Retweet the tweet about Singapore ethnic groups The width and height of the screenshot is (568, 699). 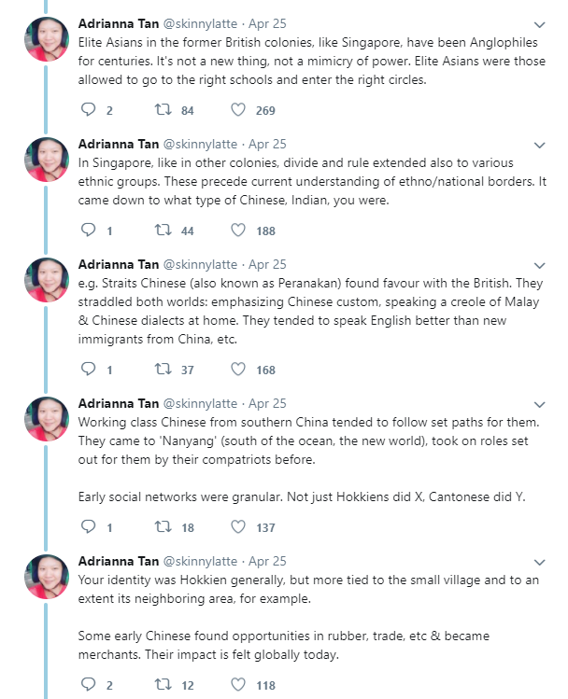[162, 231]
